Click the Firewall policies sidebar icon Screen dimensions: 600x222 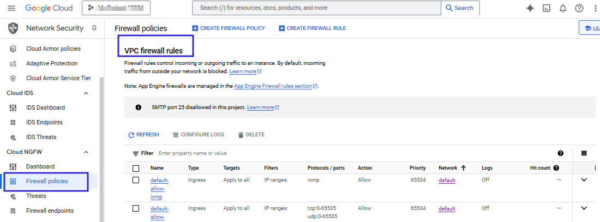pos(13,182)
